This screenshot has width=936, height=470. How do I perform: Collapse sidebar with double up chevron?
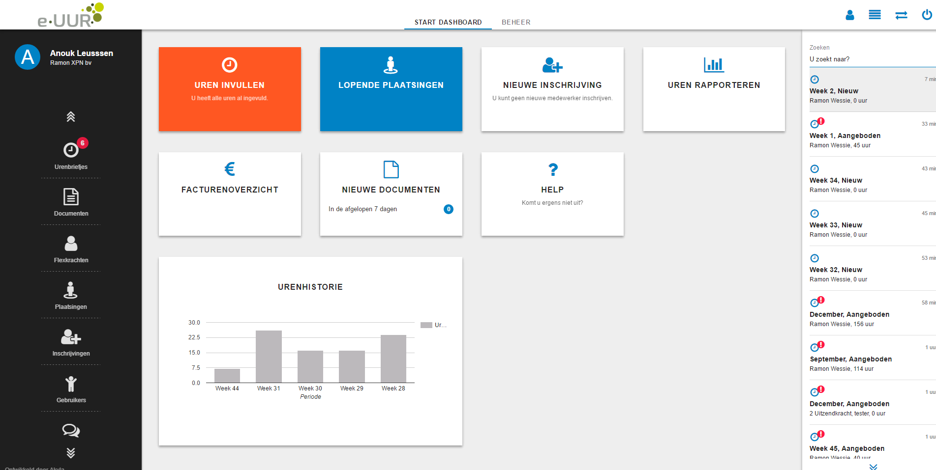[x=71, y=116]
